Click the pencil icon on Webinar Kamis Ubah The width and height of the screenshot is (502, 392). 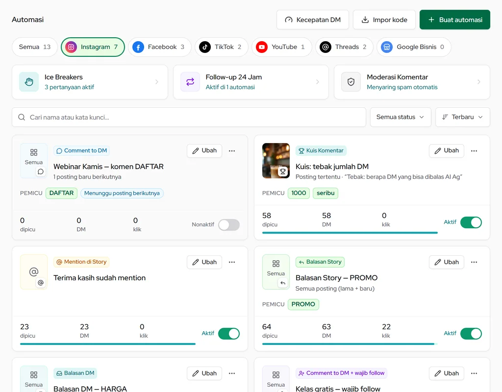[195, 151]
